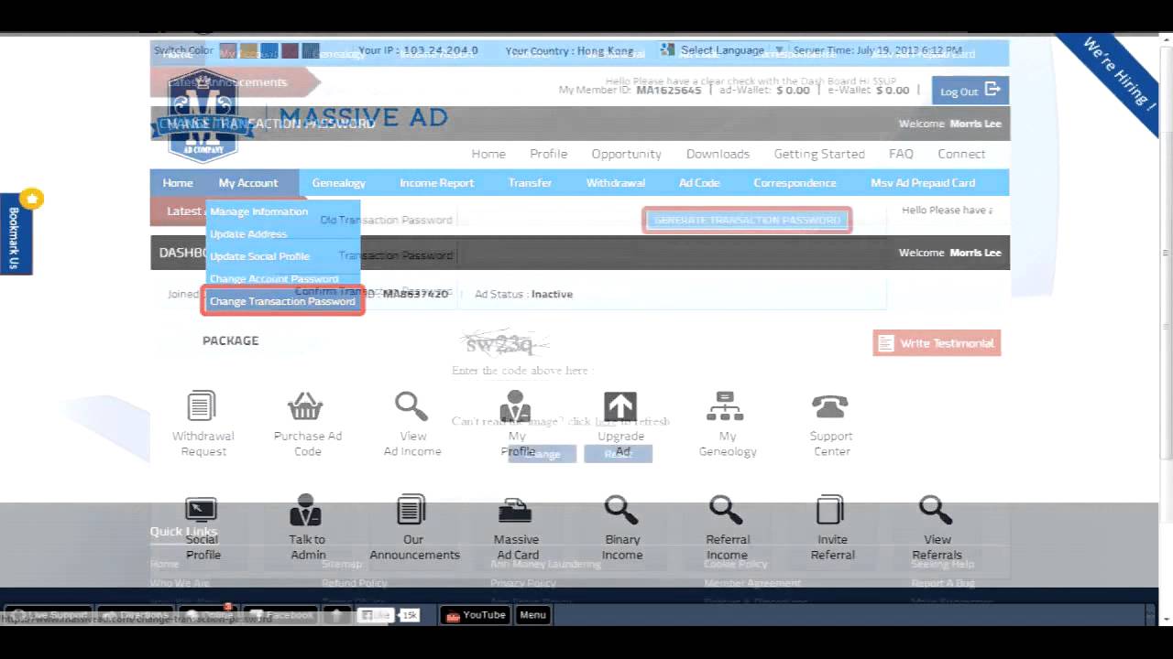Open the Transfer menu item
The height and width of the screenshot is (659, 1173).
pyautogui.click(x=530, y=183)
